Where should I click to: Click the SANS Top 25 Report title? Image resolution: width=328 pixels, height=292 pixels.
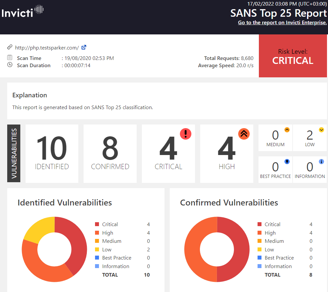pos(279,13)
